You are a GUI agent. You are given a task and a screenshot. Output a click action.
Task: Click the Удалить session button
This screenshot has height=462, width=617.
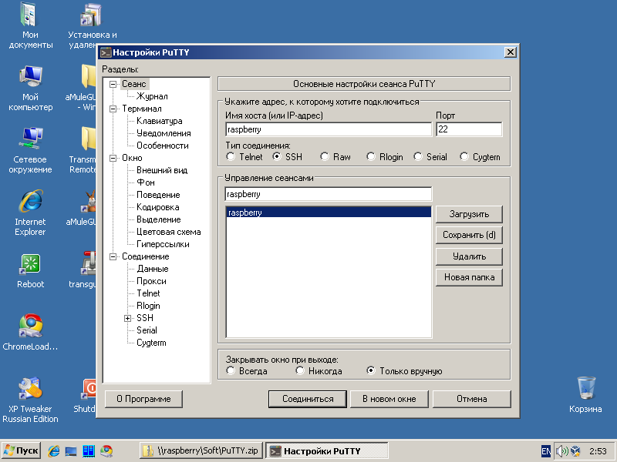[469, 256]
